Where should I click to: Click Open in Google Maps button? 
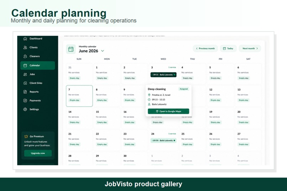tap(168, 111)
